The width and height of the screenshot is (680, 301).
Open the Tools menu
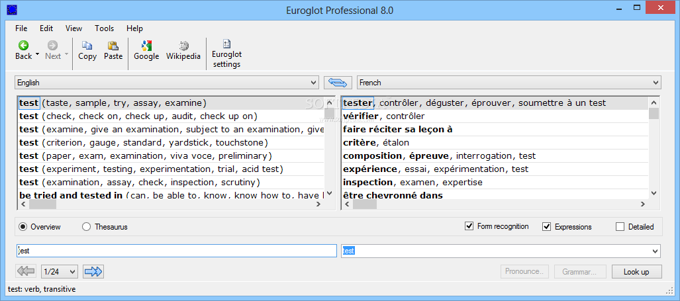point(104,28)
